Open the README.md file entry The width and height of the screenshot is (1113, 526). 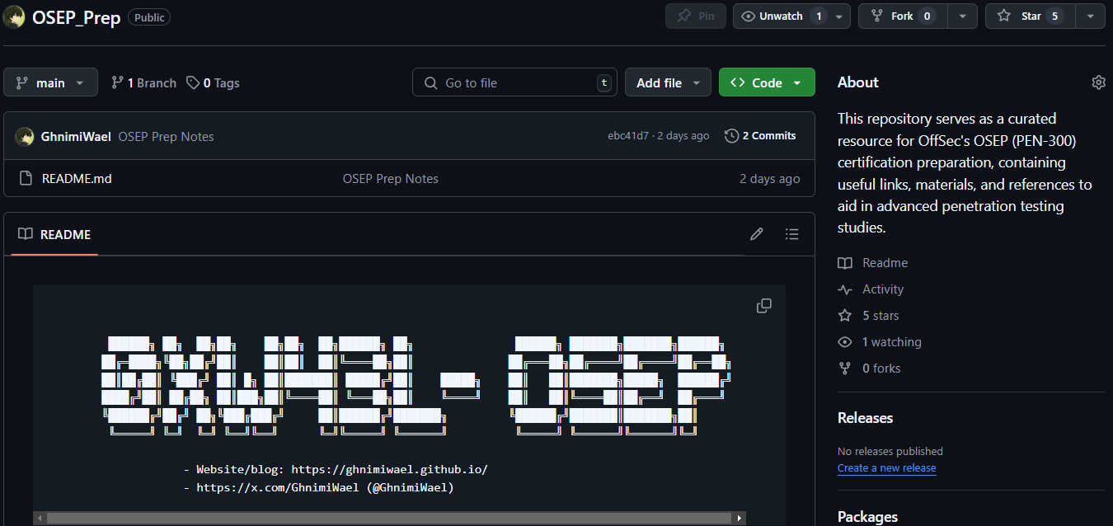coord(77,179)
